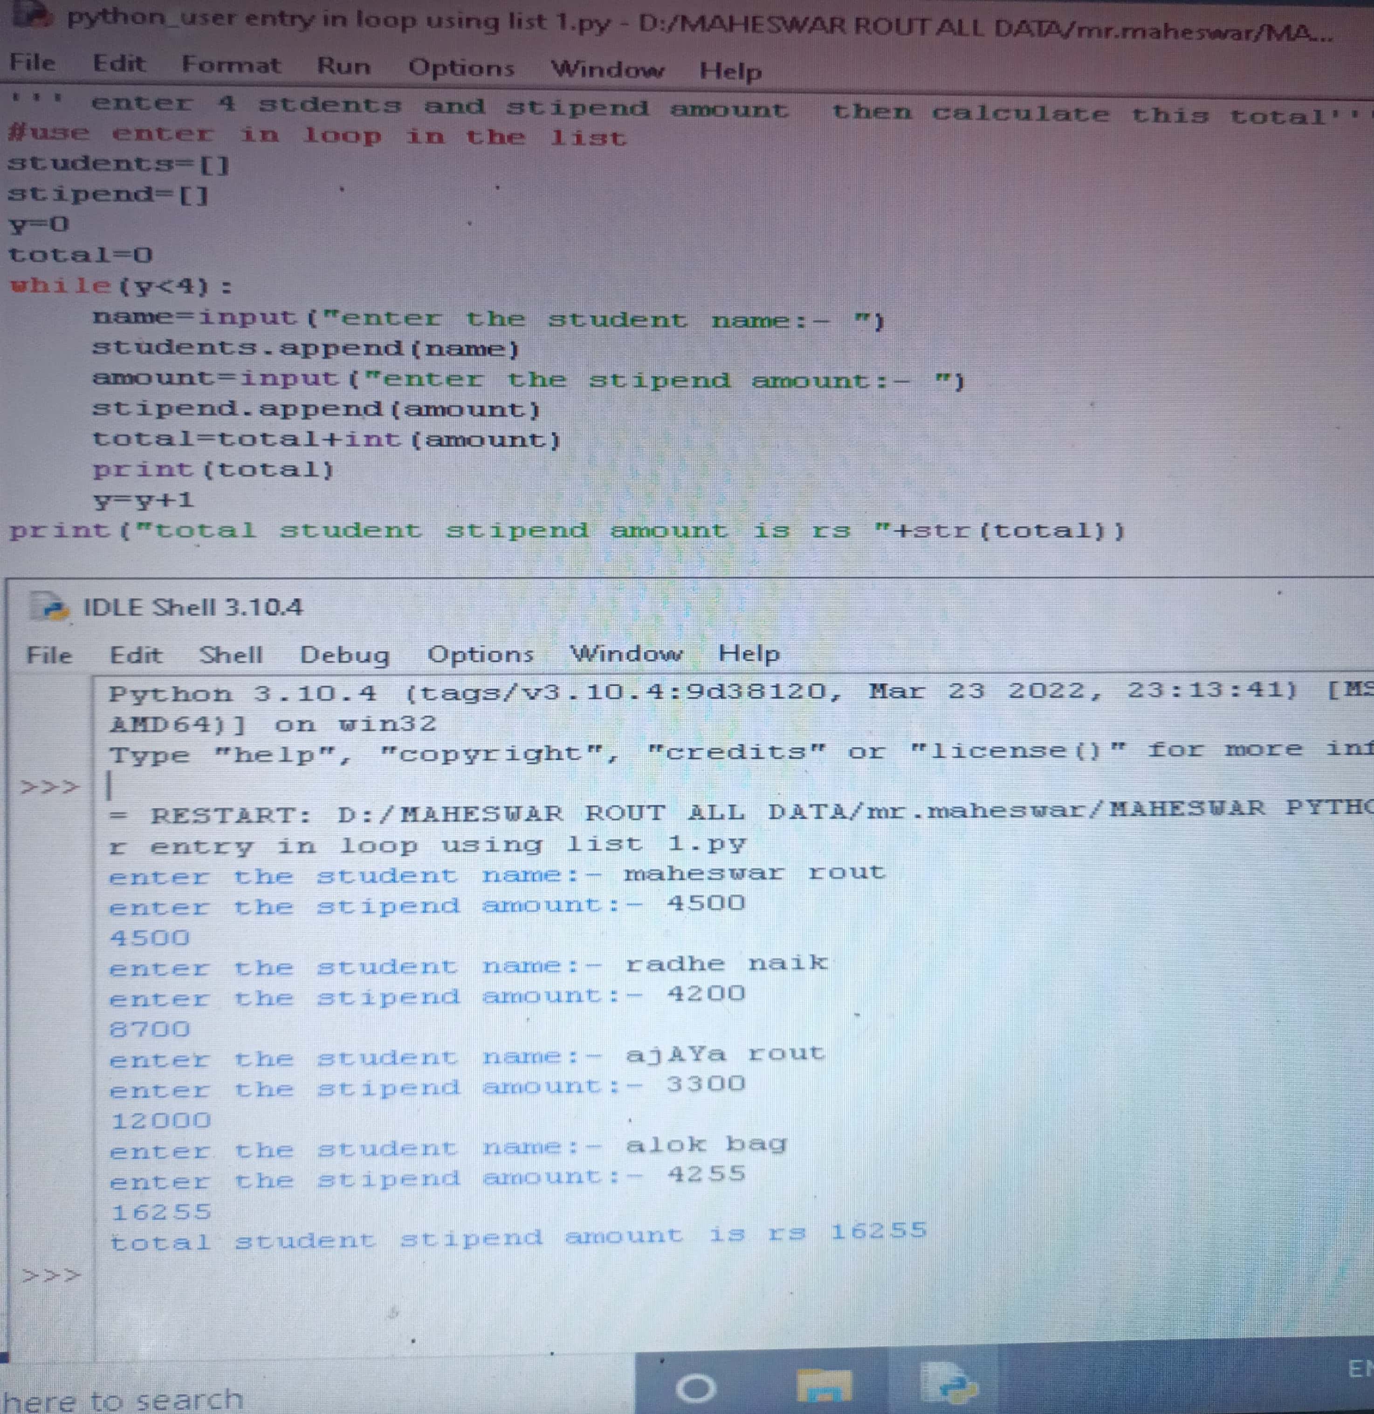Screen dimensions: 1374x1414
Task: Open the Format menu in editor
Action: 231,65
